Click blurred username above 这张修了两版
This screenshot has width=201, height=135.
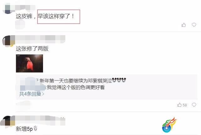point(40,39)
